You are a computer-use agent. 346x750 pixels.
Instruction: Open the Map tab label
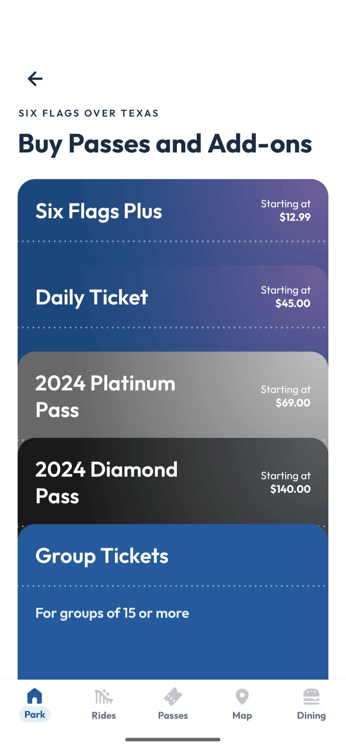coord(242,715)
